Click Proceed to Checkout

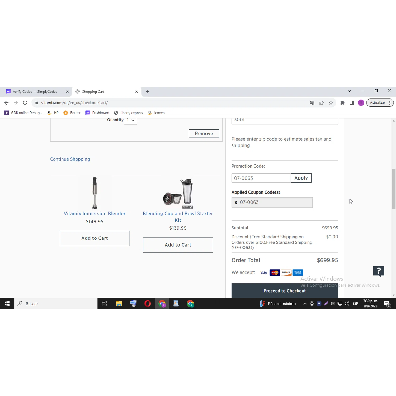pos(285,290)
